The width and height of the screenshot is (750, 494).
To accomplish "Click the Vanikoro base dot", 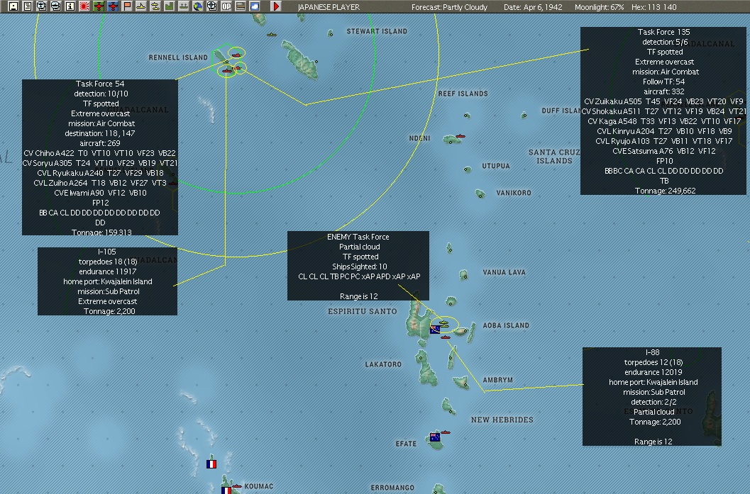I will [x=480, y=194].
